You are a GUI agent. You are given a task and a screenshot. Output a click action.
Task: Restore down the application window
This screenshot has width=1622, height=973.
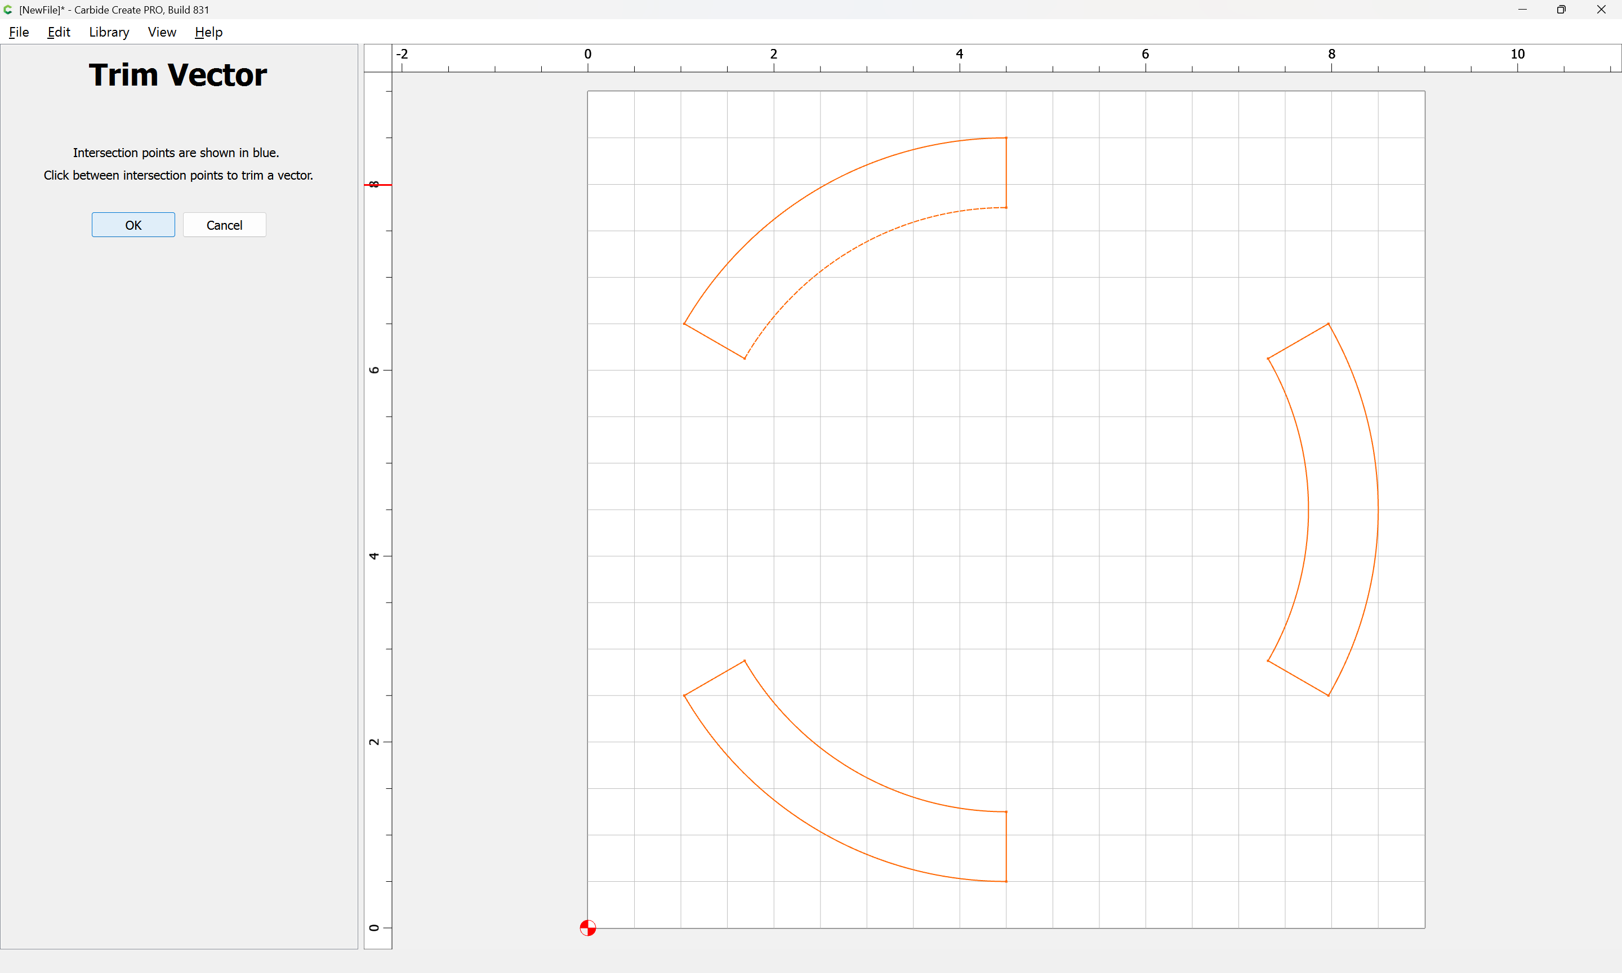tap(1561, 10)
